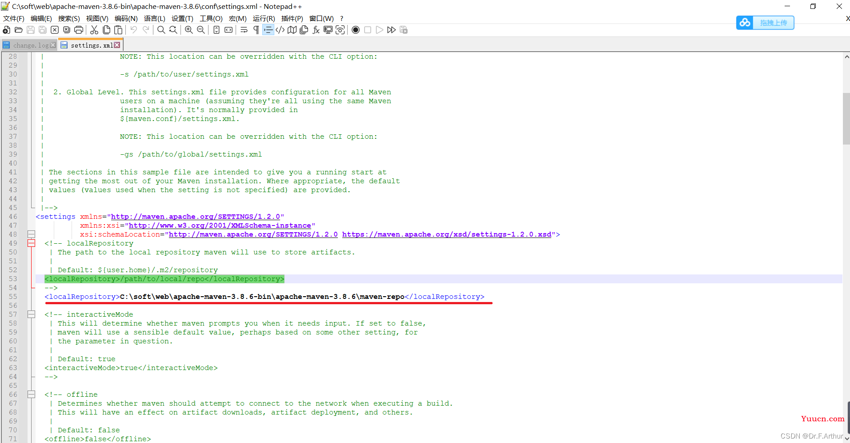Click Run macro multiple times icon
Image resolution: width=850 pixels, height=443 pixels.
(x=392, y=30)
